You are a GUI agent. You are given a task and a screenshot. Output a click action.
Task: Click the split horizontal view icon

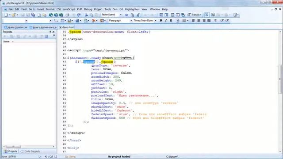(172, 15)
